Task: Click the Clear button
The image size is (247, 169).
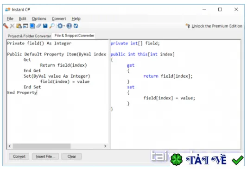Action: point(71,156)
